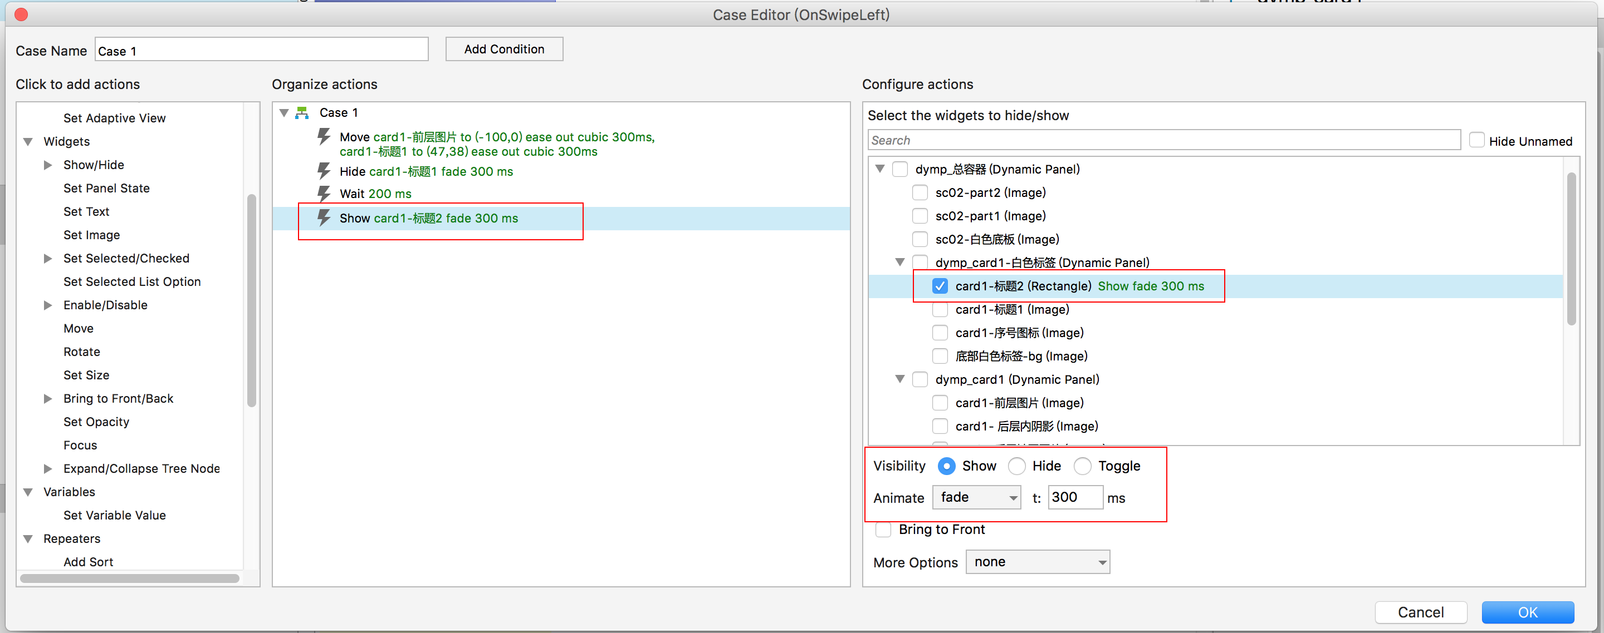The height and width of the screenshot is (633, 1604).
Task: Select the Hide visibility radio button
Action: coord(1016,466)
